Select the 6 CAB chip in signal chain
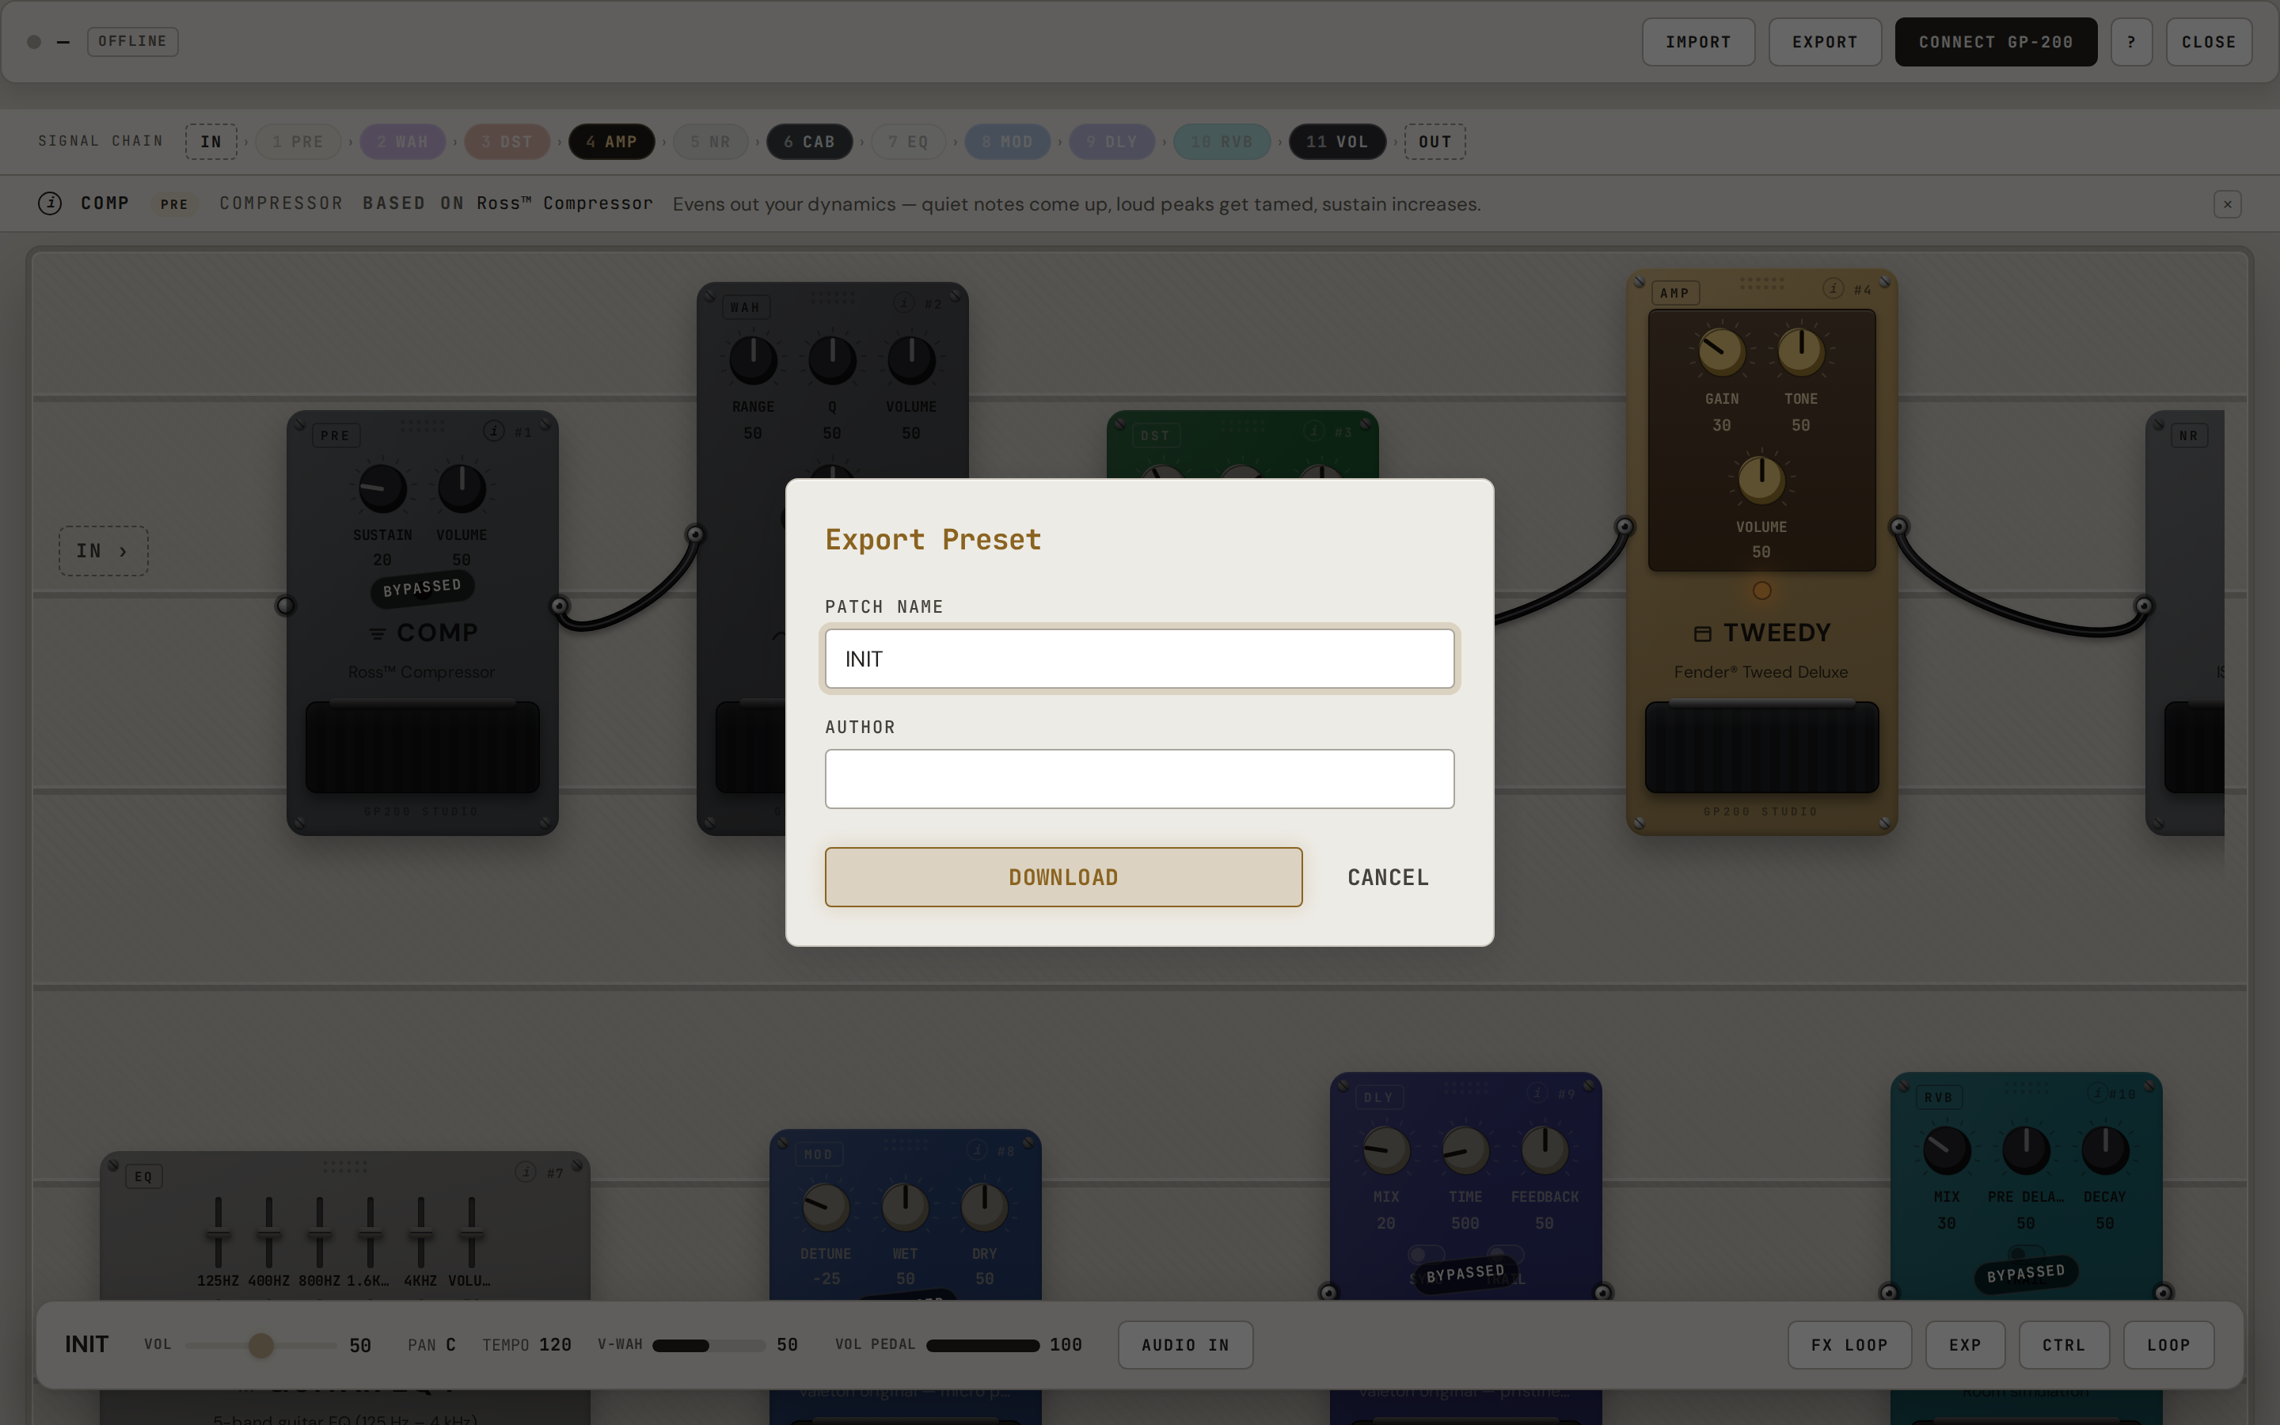This screenshot has height=1425, width=2280. coord(809,142)
